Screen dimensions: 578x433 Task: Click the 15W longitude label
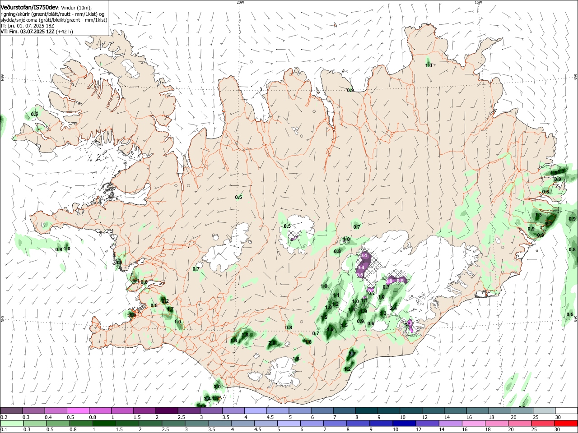click(x=478, y=2)
